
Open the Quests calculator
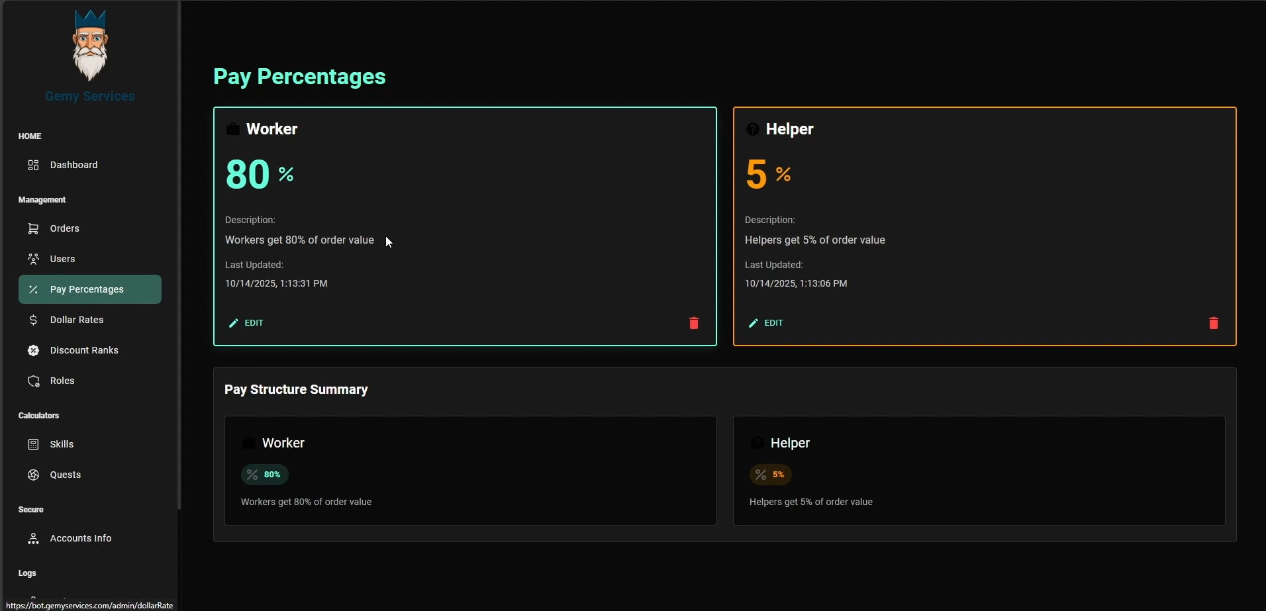coord(90,475)
